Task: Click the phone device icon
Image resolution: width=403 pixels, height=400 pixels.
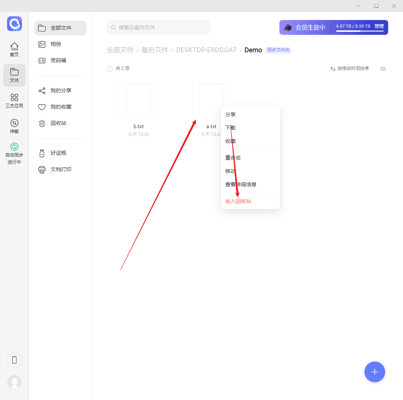Action: tap(14, 360)
